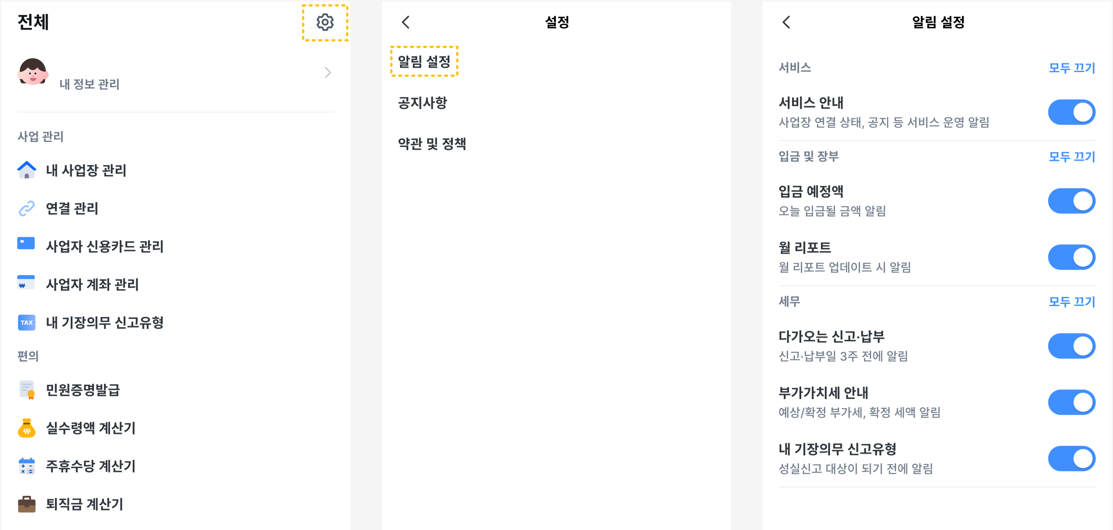1113x530 pixels.
Task: Click the money bag icon for 실수령액 계산기
Action: pyautogui.click(x=27, y=428)
